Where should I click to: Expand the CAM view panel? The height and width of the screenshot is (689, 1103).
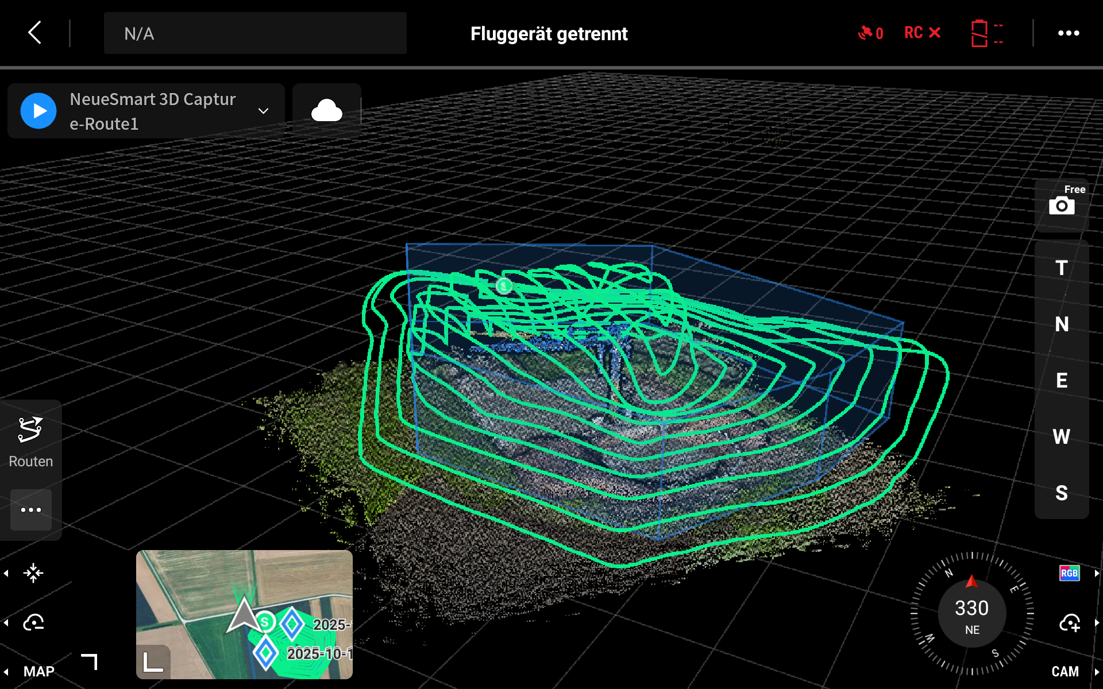click(x=1065, y=671)
